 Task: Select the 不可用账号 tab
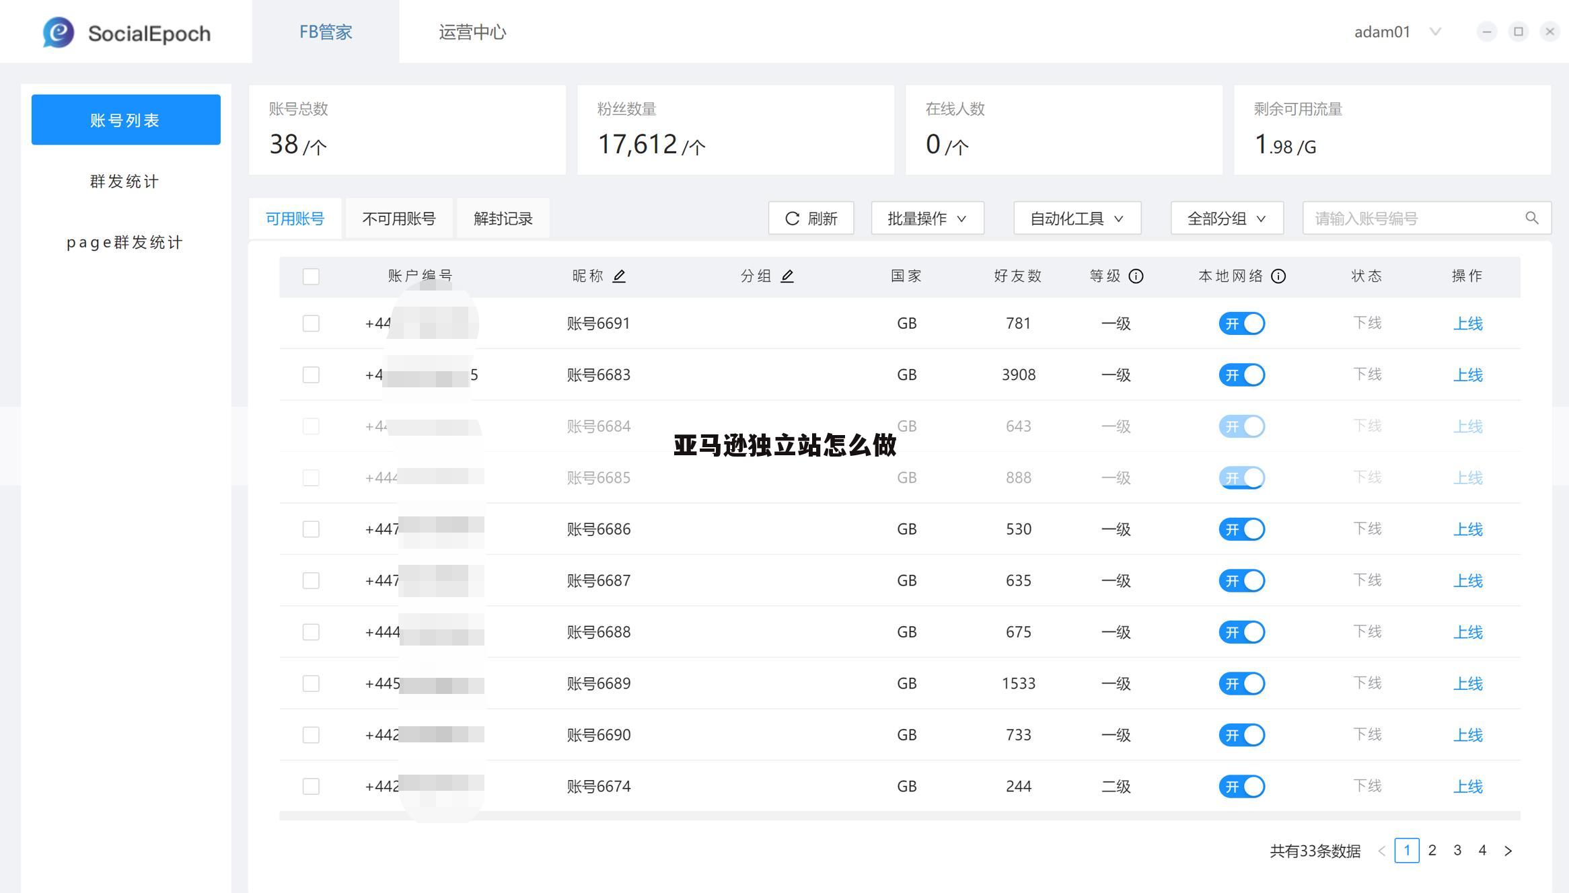399,218
